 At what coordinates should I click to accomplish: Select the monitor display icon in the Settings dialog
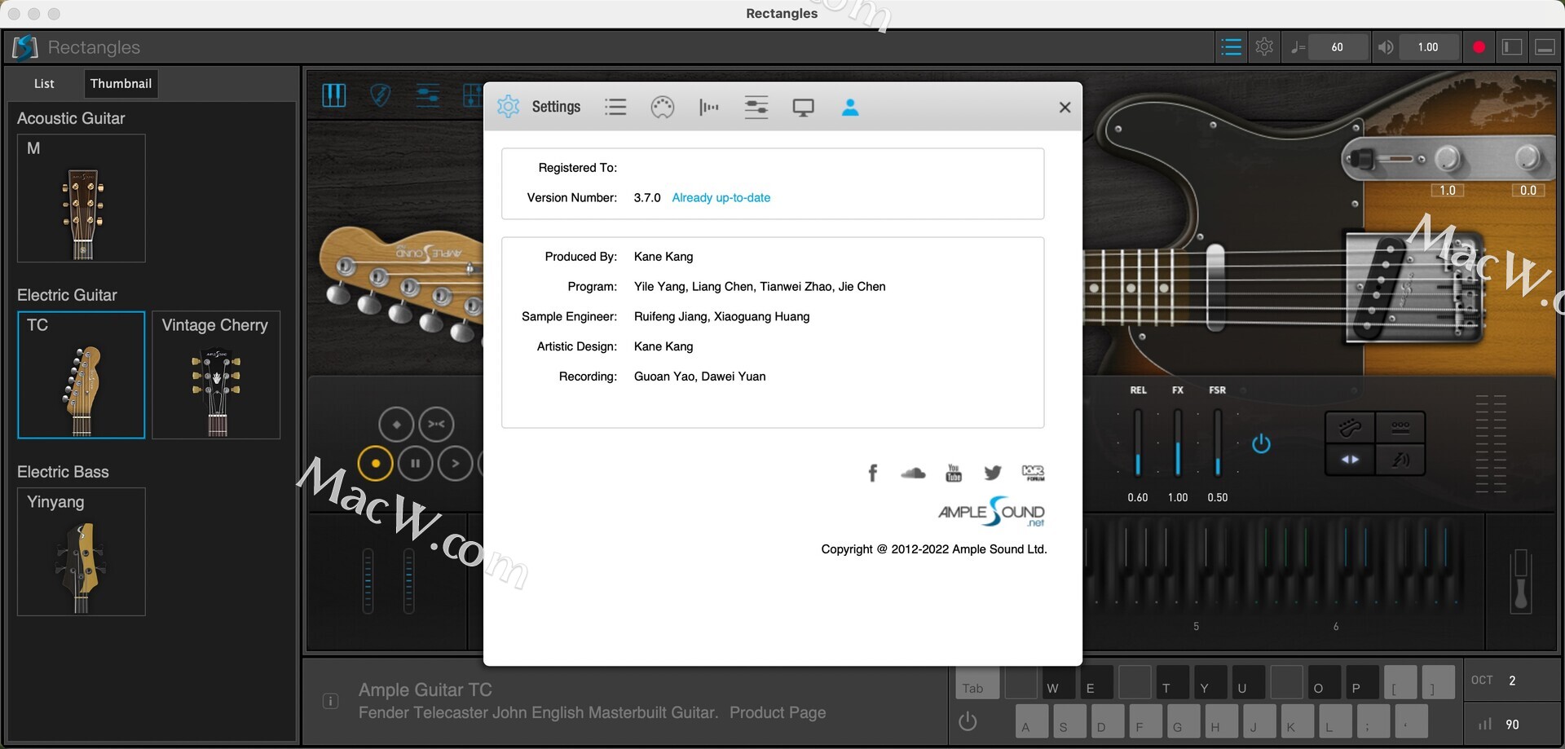804,108
